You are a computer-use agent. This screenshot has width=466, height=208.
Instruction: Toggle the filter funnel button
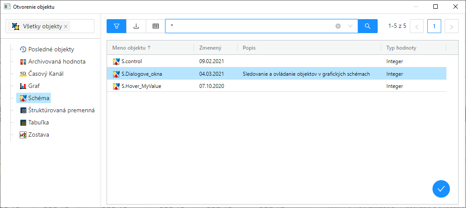tap(116, 26)
